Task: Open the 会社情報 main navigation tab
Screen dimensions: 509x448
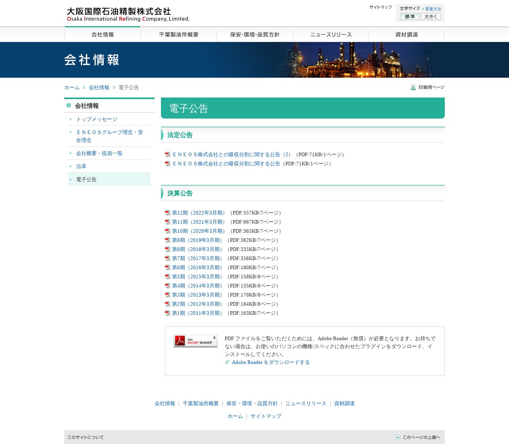Action: point(103,34)
